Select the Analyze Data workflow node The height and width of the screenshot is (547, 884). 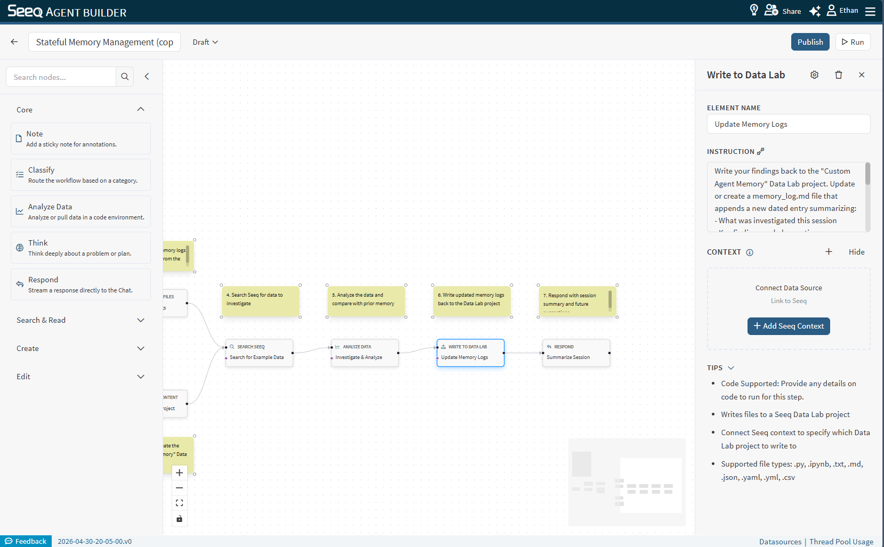point(365,353)
